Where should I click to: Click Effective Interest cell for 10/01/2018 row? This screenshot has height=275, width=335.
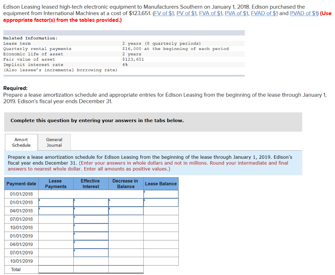coord(91,228)
